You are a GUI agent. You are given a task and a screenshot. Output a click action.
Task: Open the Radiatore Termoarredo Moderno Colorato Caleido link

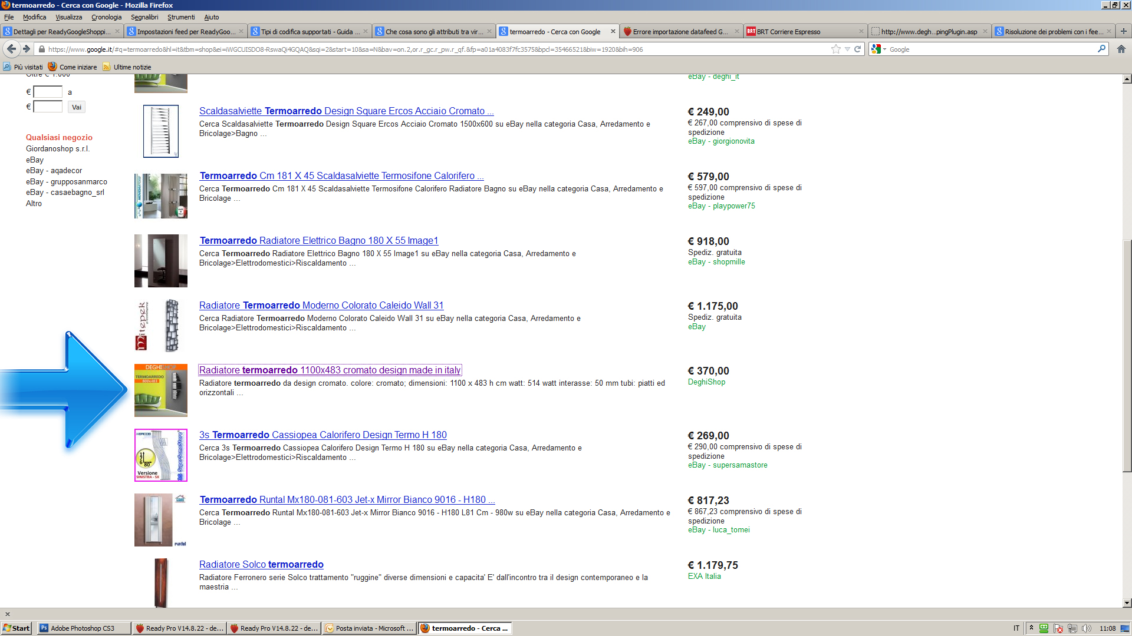tap(321, 305)
